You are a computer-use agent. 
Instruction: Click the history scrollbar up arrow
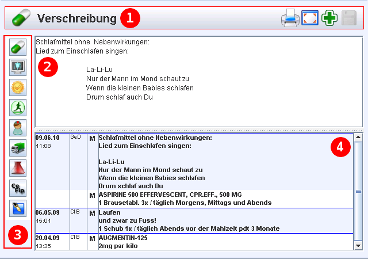pyautogui.click(x=358, y=137)
